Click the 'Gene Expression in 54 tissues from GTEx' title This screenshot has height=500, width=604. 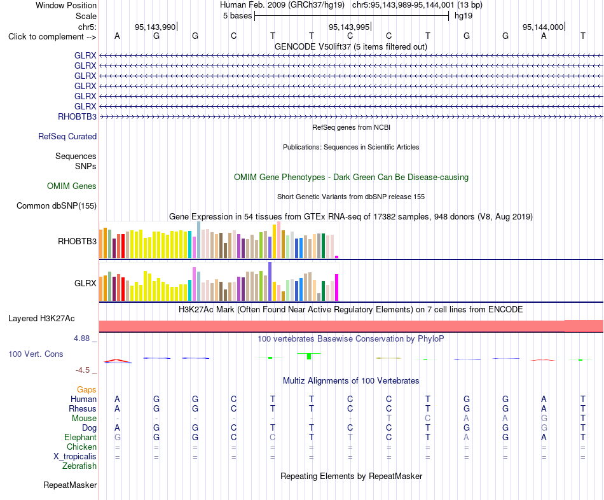tap(351, 217)
